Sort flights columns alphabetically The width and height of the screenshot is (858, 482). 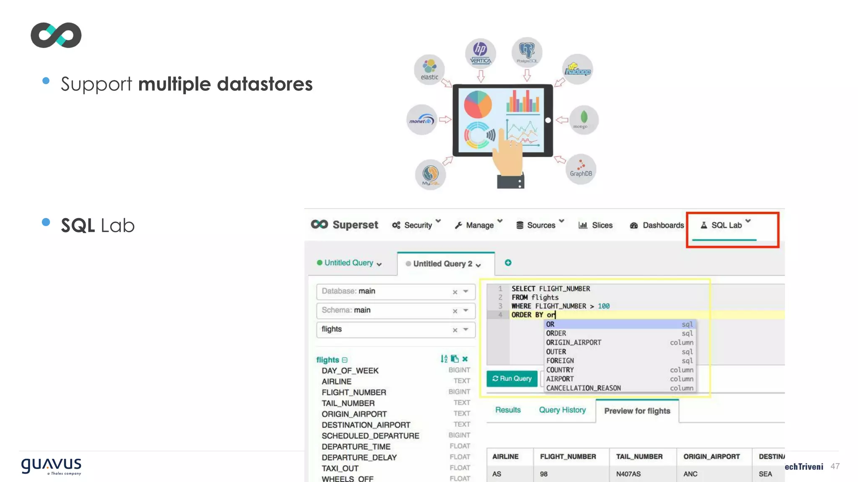(444, 359)
